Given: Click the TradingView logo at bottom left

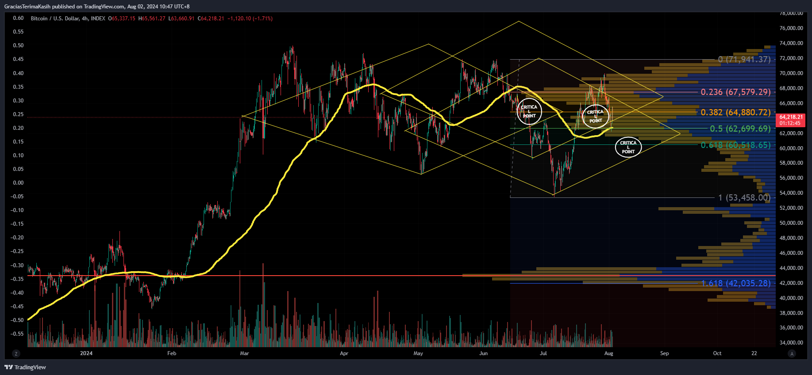Looking at the screenshot, I should click(25, 367).
